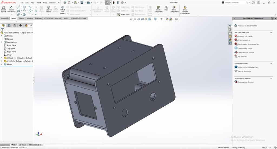Pin the SOLIDWORKS menu bar

59,3
